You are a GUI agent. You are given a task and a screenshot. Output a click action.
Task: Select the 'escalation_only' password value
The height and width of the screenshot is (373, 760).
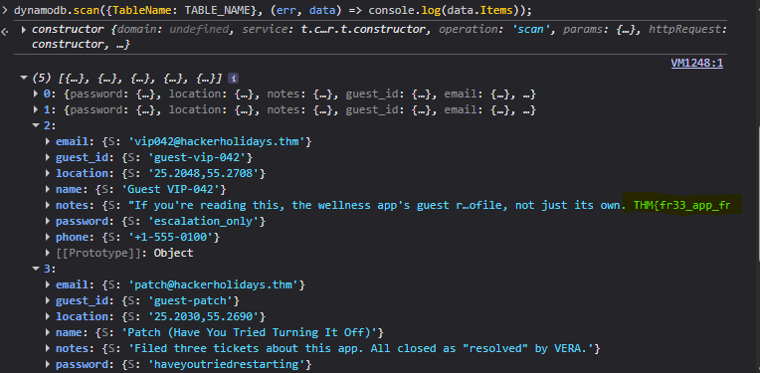(x=204, y=221)
